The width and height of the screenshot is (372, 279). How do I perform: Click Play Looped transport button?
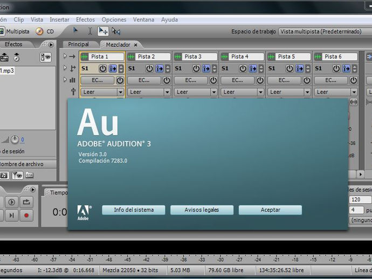pyautogui.click(x=11, y=202)
